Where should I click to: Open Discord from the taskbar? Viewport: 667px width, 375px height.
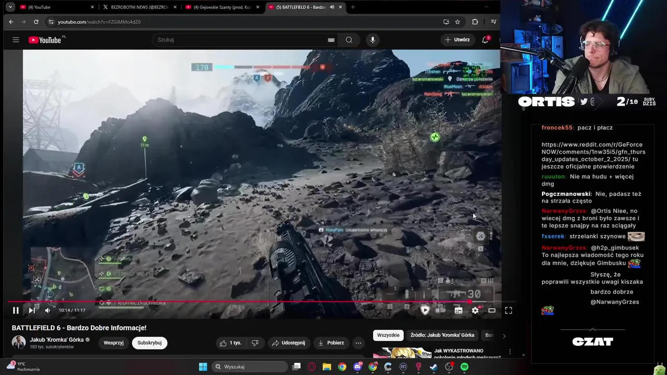[357, 367]
